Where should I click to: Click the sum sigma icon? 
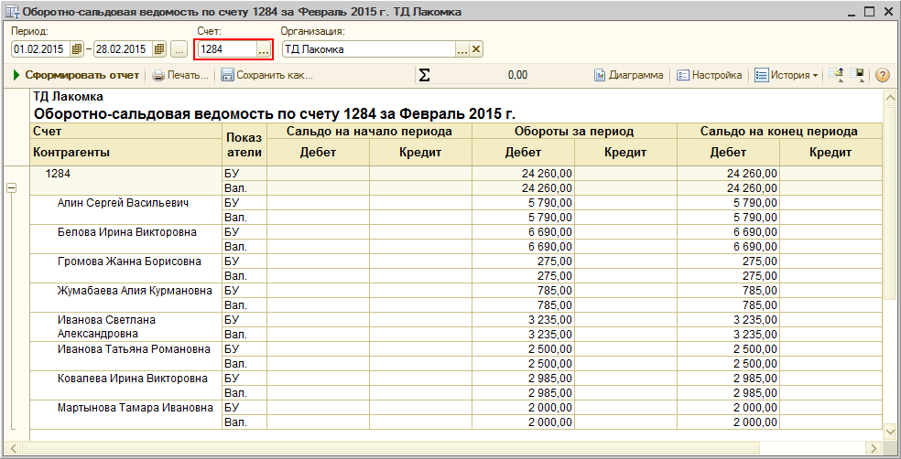[x=424, y=75]
